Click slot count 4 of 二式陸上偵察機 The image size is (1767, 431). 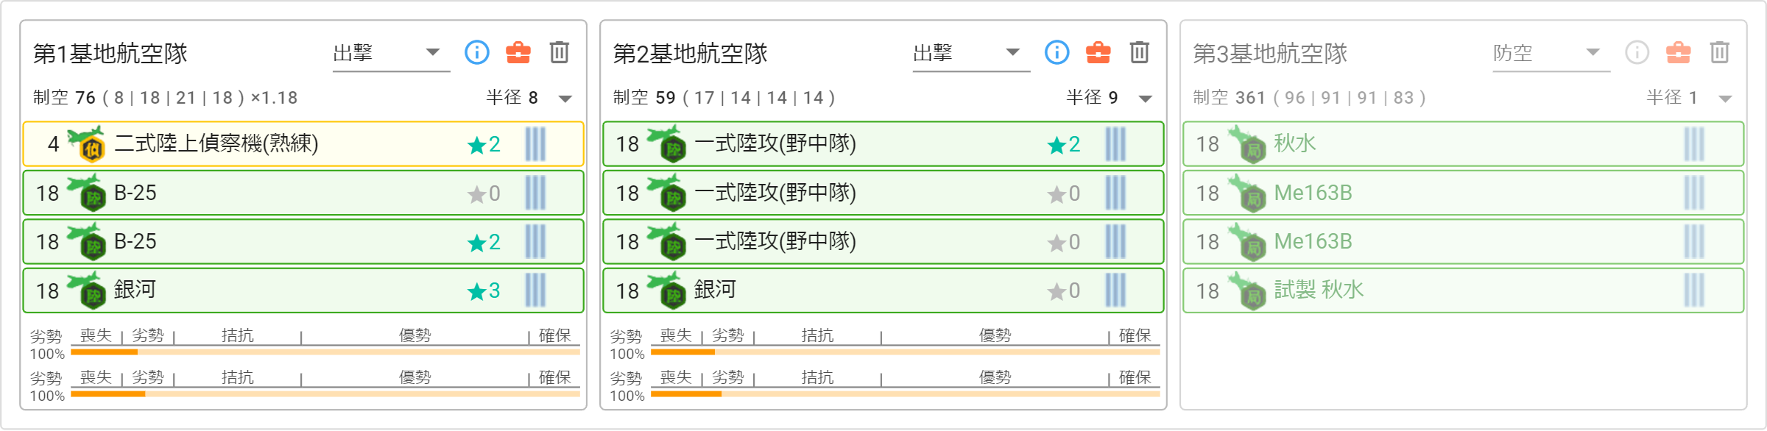pos(53,144)
